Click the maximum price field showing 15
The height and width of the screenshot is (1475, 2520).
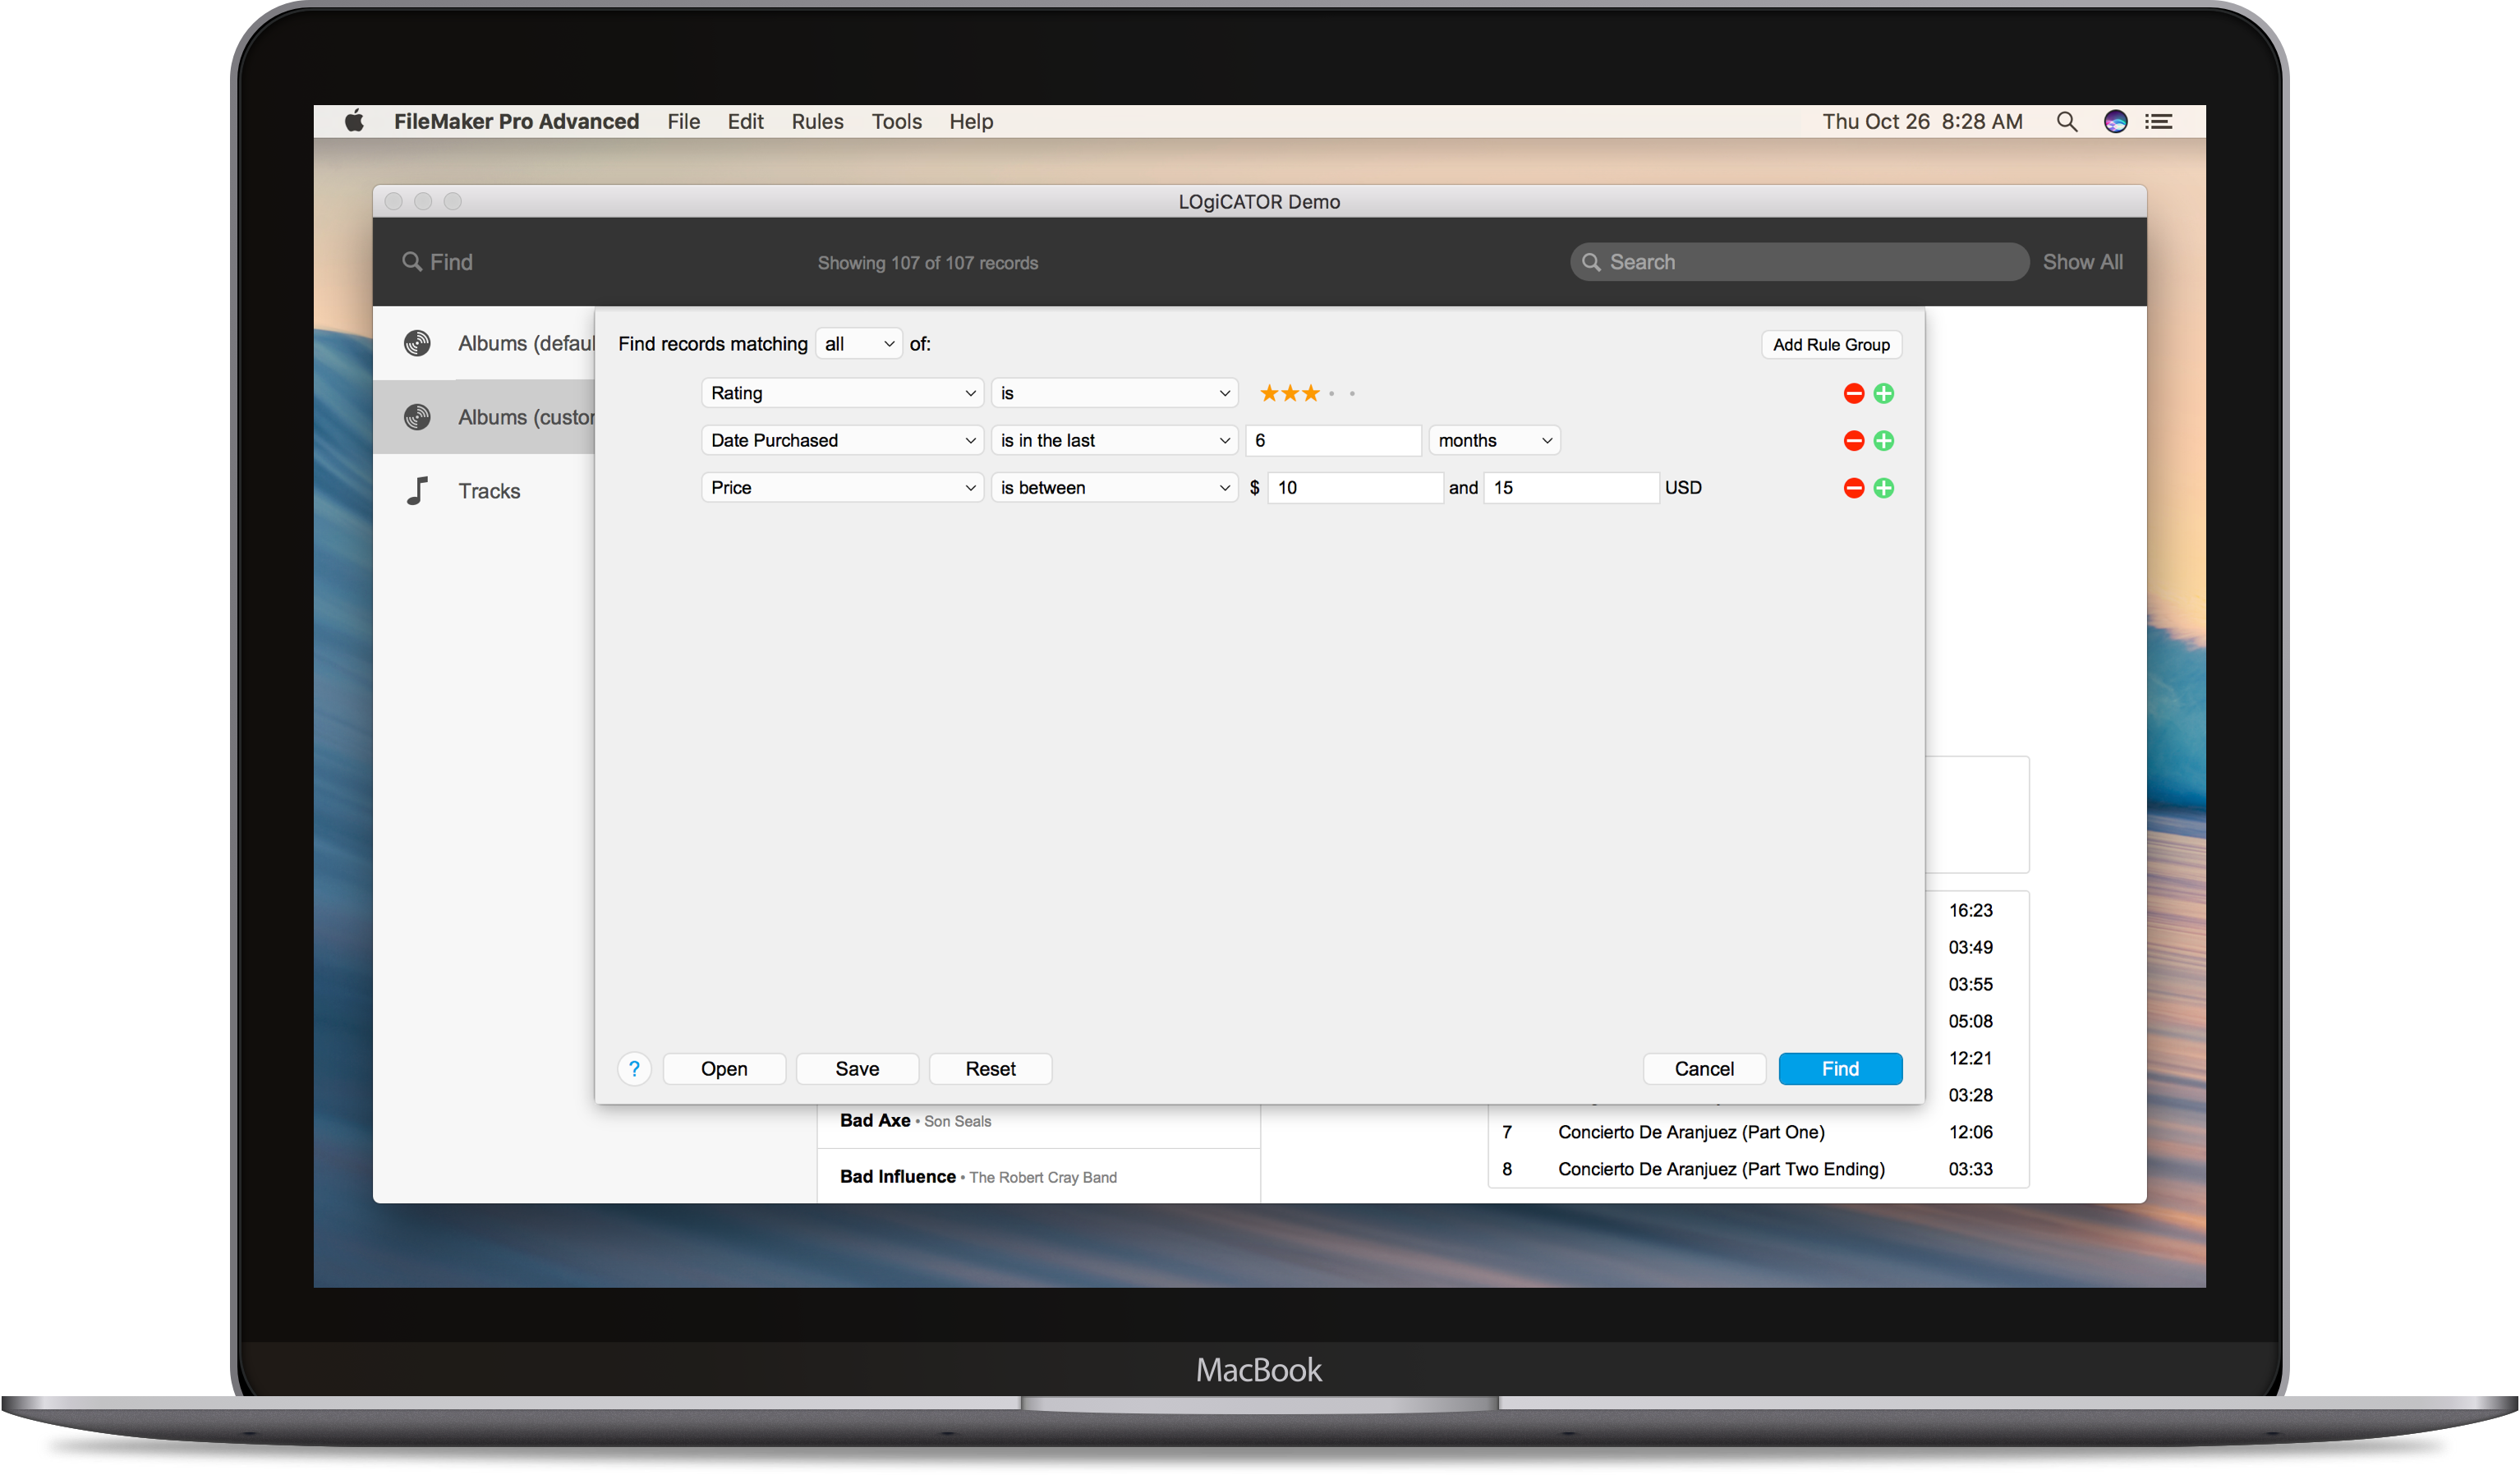point(1571,487)
